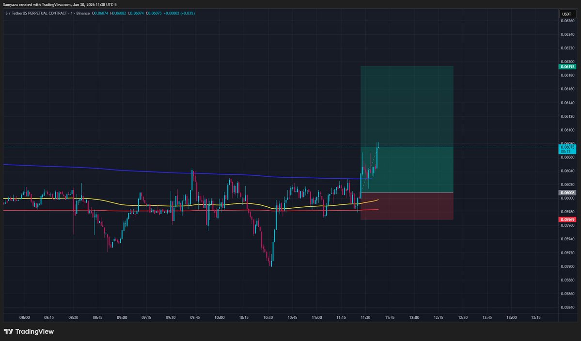Select the S / TetherUS PERPETUAL CONTRACT symbol title
The width and height of the screenshot is (581, 341).
click(x=47, y=14)
